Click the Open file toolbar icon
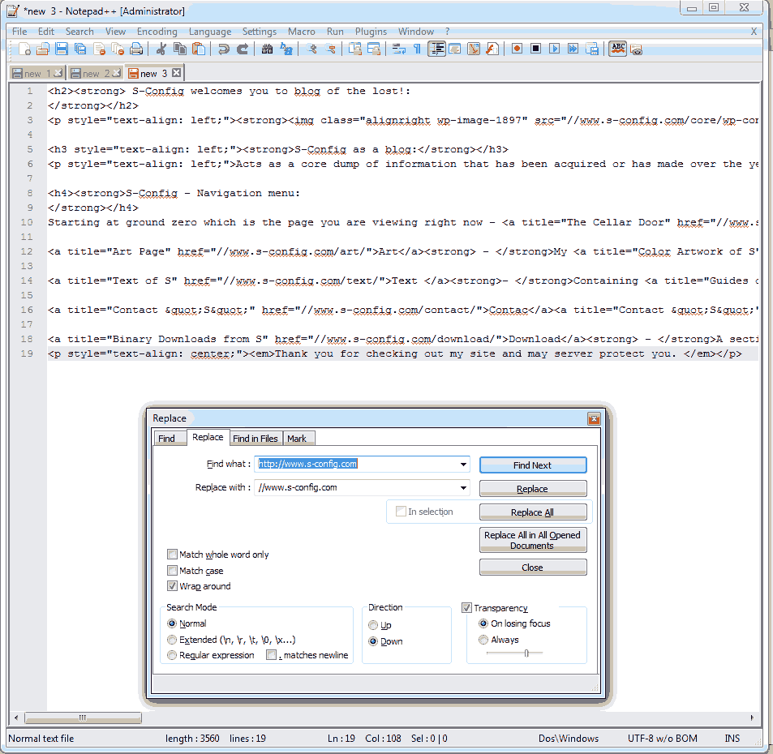The width and height of the screenshot is (773, 754). point(43,49)
